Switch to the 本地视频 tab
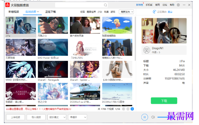199x125 pixels. (14, 12)
